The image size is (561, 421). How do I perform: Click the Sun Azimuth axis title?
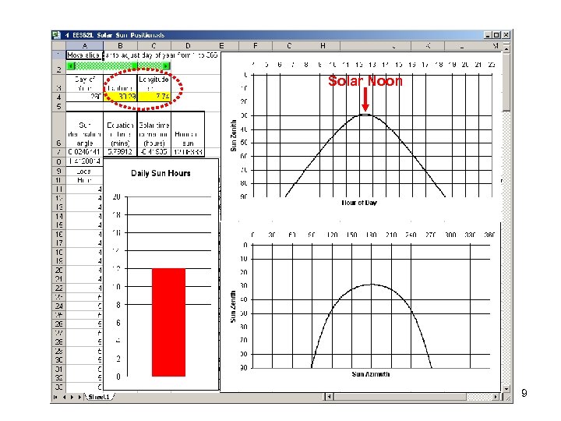[x=371, y=374]
